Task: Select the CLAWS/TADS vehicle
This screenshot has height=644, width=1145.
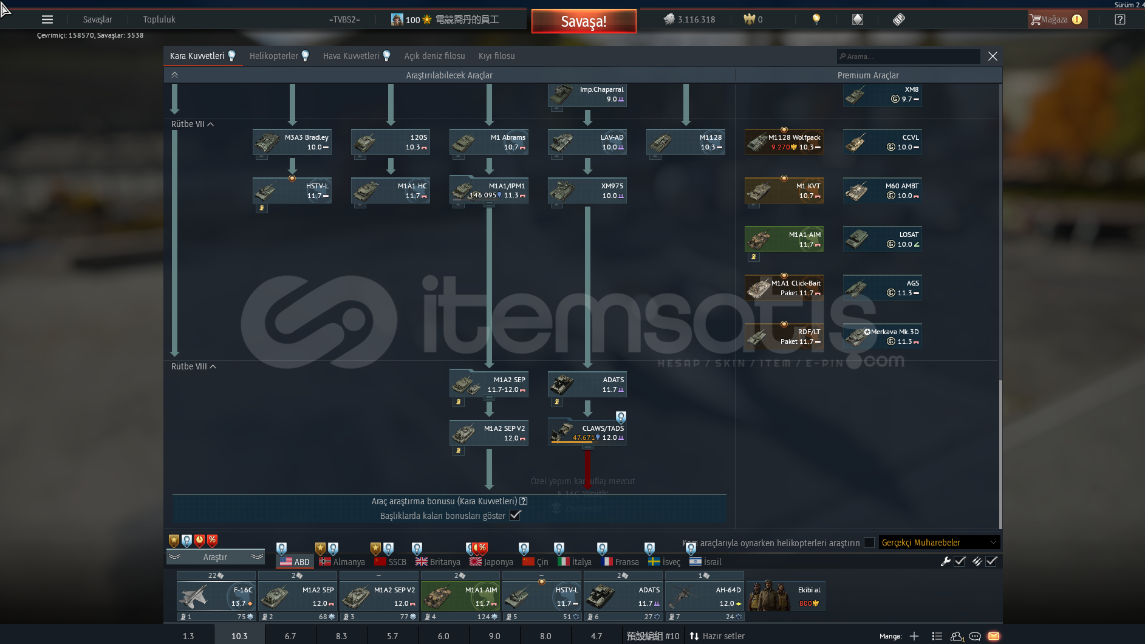Action: click(x=587, y=433)
